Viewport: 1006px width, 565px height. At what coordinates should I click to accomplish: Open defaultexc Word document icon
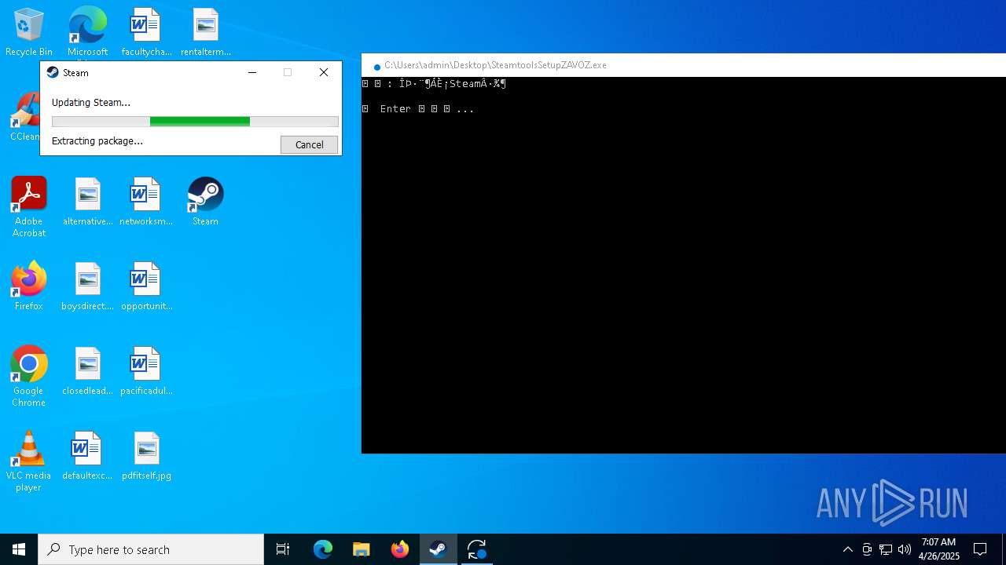[87, 457]
